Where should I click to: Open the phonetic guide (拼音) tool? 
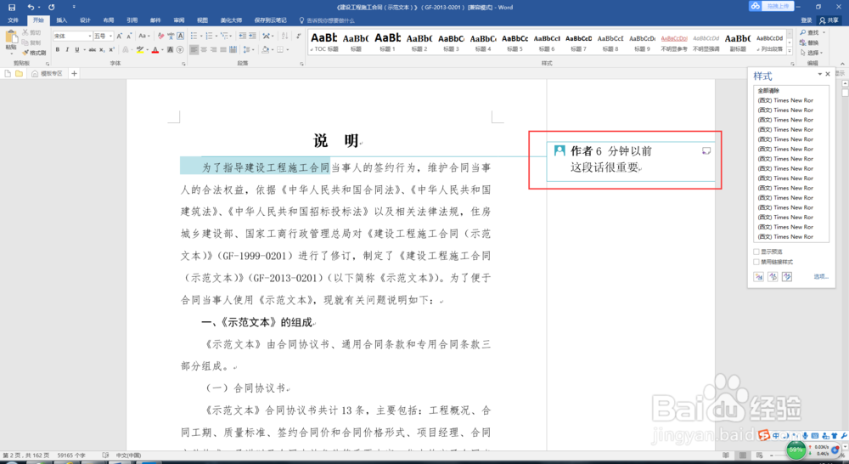(x=171, y=36)
